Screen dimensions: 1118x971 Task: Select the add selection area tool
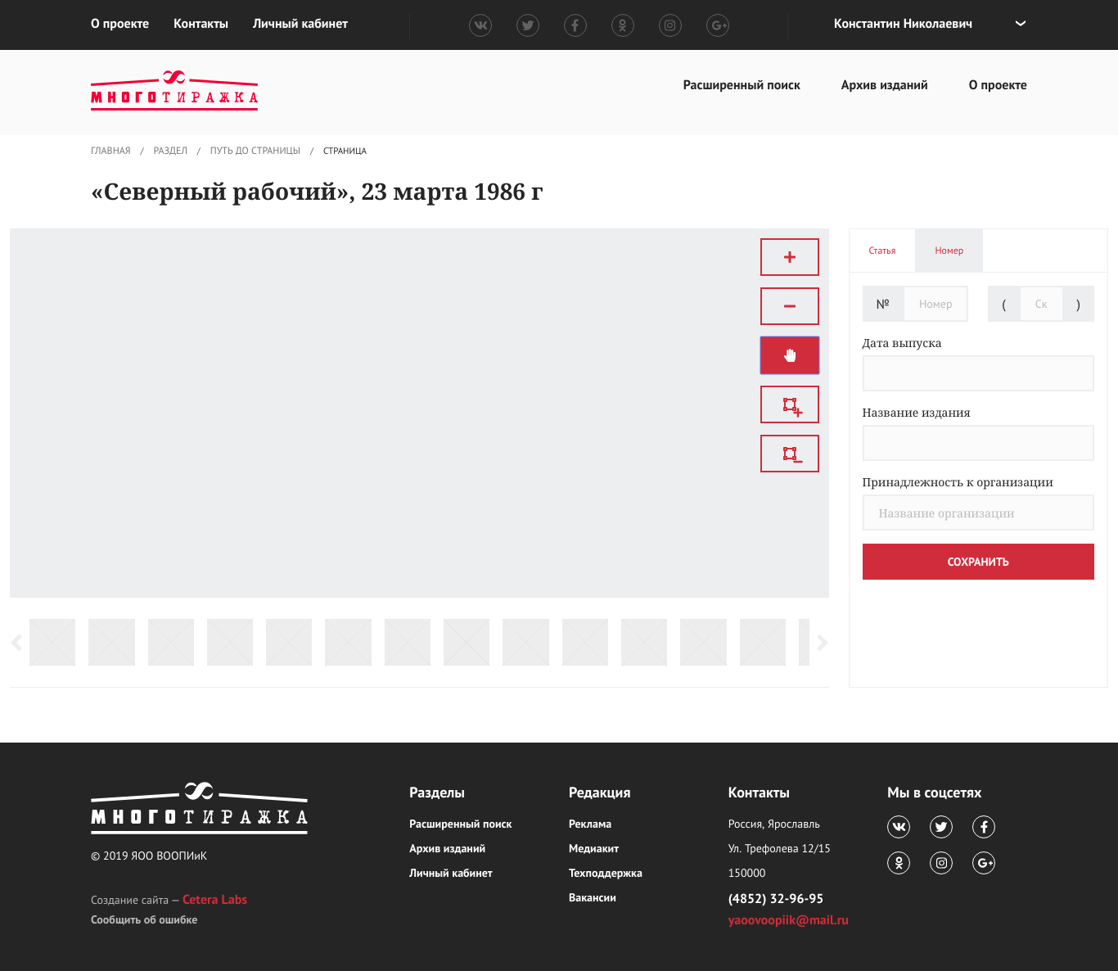(789, 404)
